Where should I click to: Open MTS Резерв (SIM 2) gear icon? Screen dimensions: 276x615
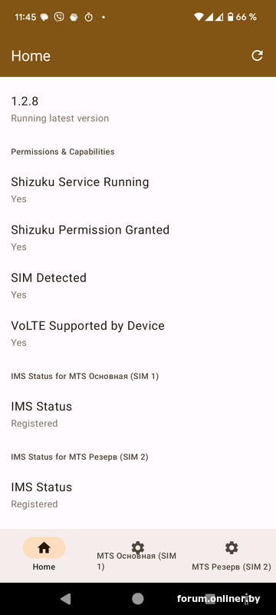pos(232,547)
